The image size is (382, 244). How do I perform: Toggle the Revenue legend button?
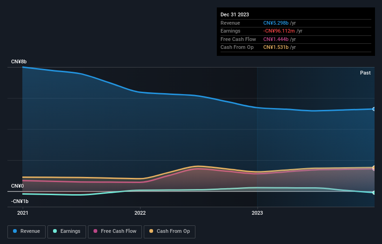(27, 231)
